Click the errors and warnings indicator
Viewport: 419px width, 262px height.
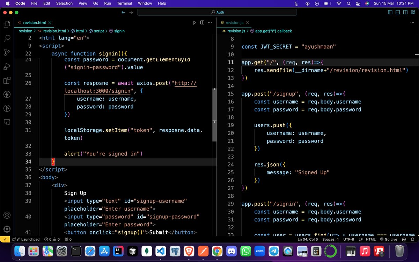click(x=52, y=239)
